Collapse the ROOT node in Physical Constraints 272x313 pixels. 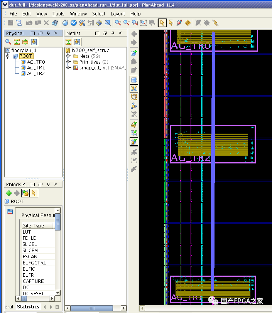[8, 56]
